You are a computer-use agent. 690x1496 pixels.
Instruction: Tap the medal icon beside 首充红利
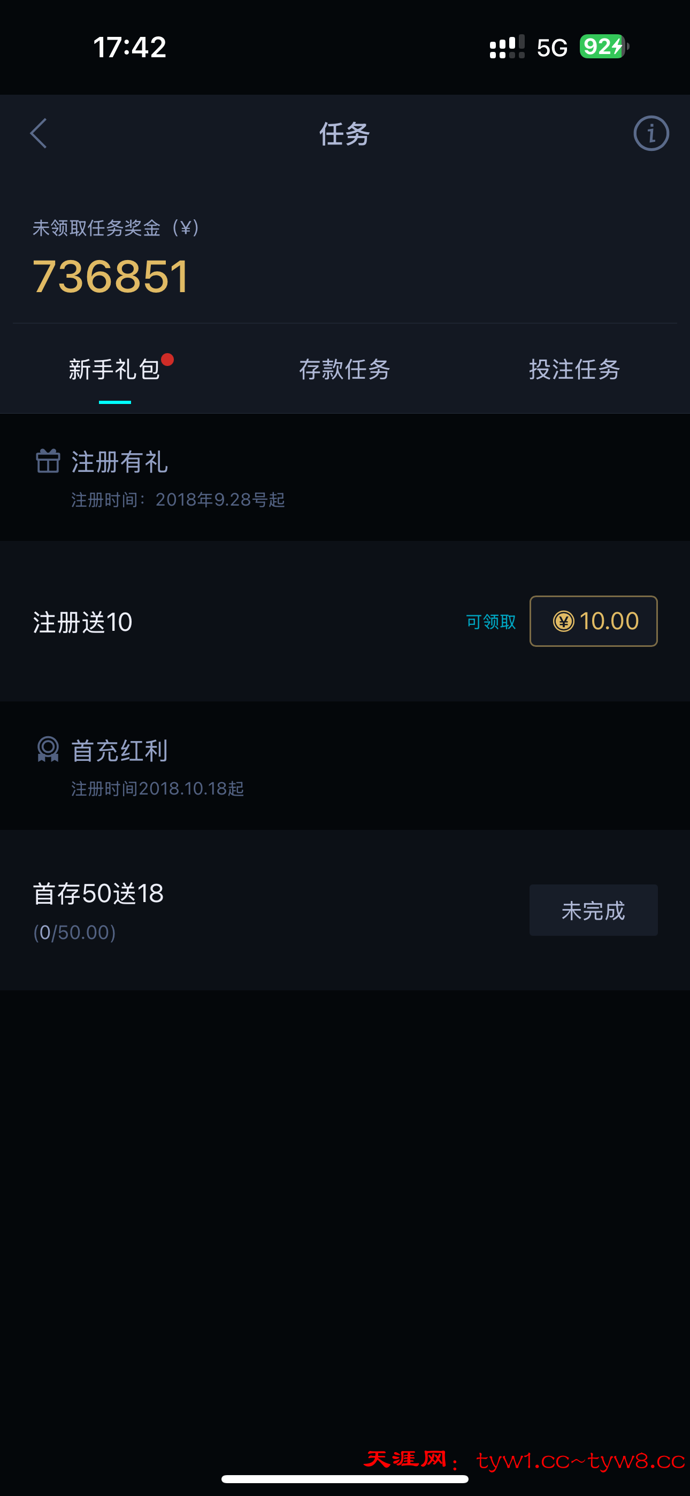click(48, 750)
